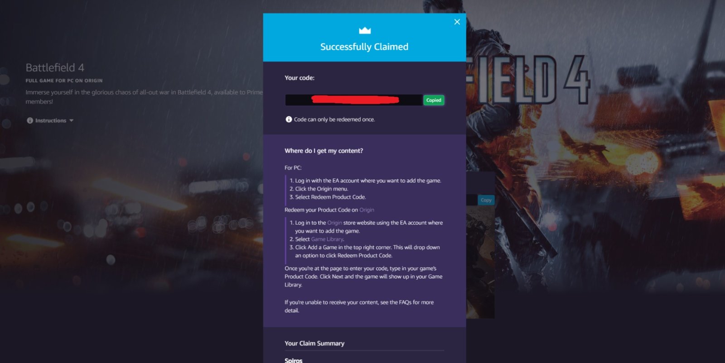Click the Battlefield 4 title on background page
The height and width of the screenshot is (363, 725).
pos(55,67)
